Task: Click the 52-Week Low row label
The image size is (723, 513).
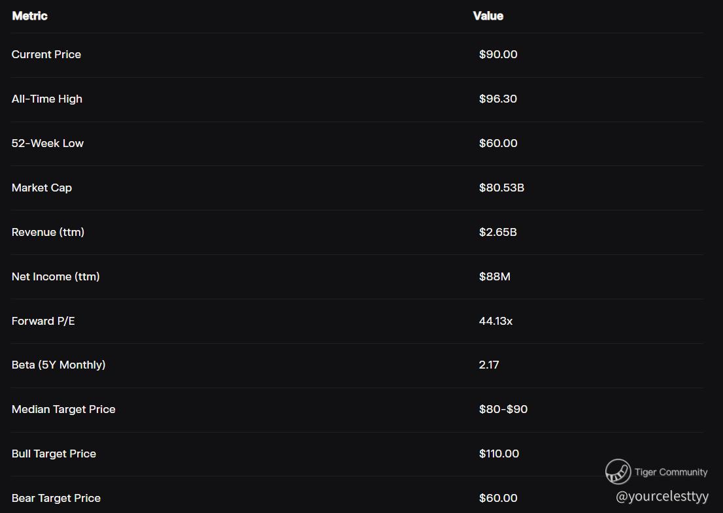Action: point(48,143)
